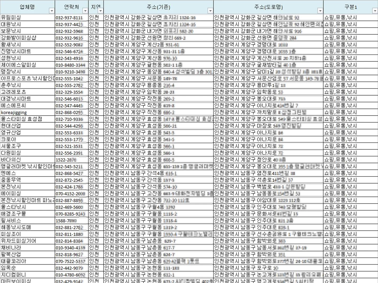Open the 연락처 column filter dropdown
The image size is (378, 283).
pyautogui.click(x=85, y=11)
